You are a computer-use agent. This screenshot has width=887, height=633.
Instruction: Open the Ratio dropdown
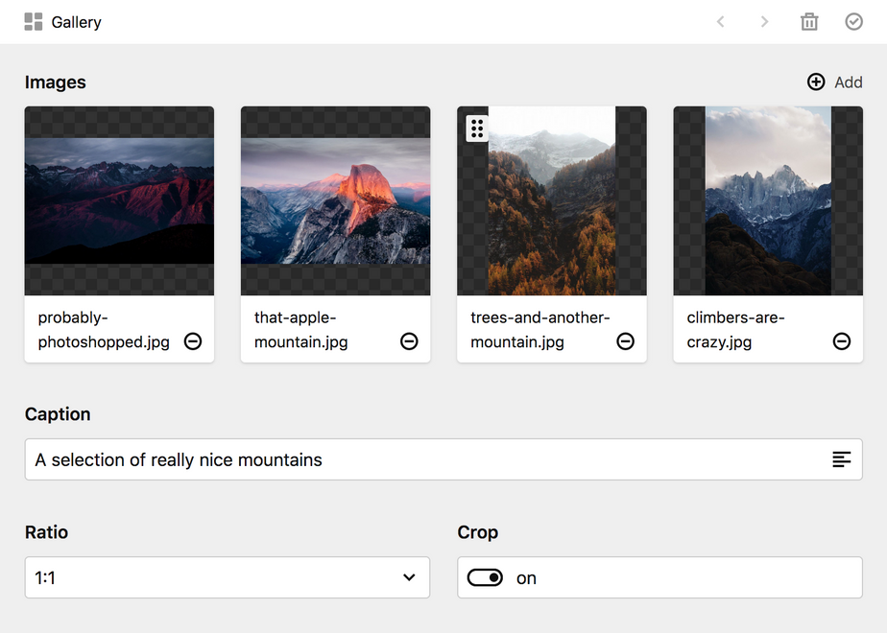227,577
